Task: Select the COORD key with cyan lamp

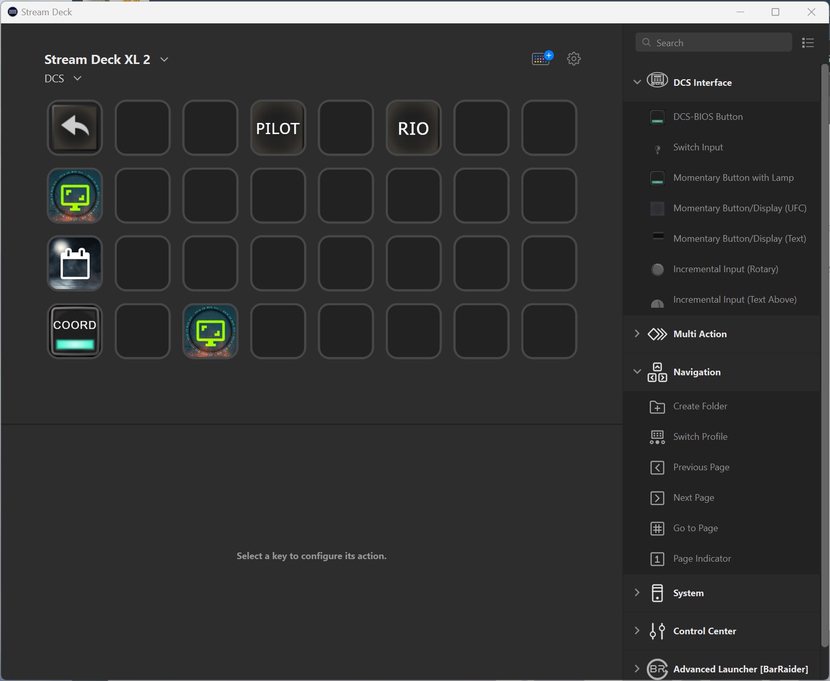Action: 75,331
